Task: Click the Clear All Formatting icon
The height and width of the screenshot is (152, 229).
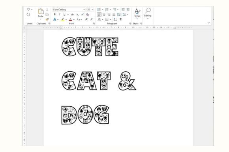Action: tap(88, 15)
